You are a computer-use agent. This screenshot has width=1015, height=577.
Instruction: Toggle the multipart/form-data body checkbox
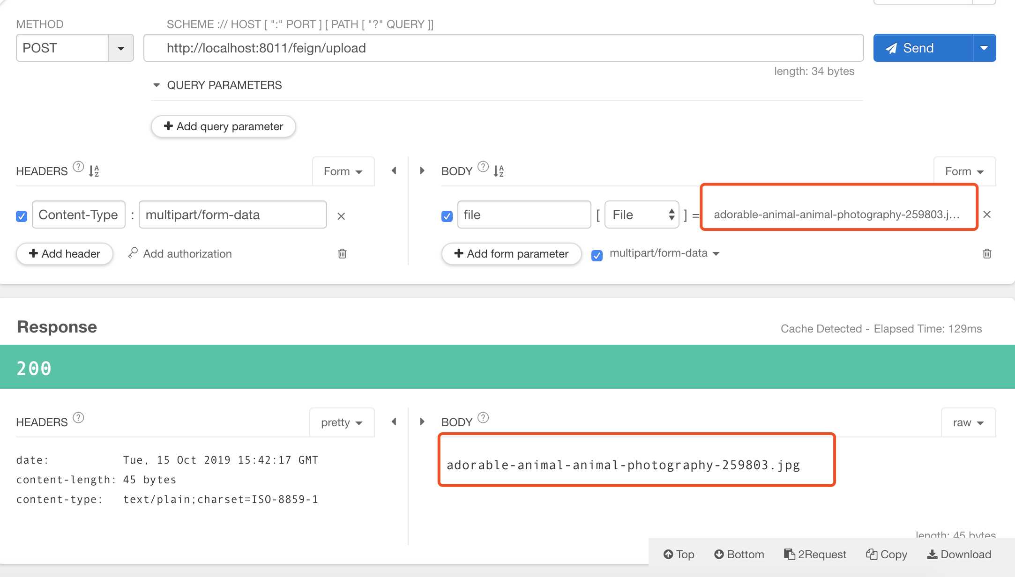click(596, 254)
